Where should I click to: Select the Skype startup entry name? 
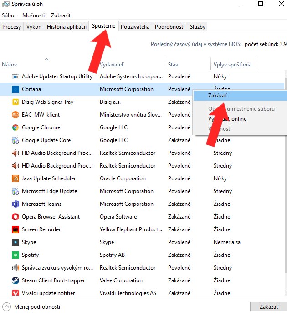(29, 242)
